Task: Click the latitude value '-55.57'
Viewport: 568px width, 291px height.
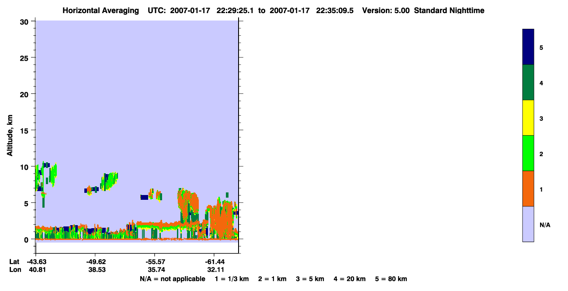Action: pos(155,262)
